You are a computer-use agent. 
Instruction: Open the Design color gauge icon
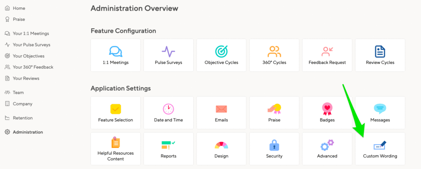pos(221,145)
